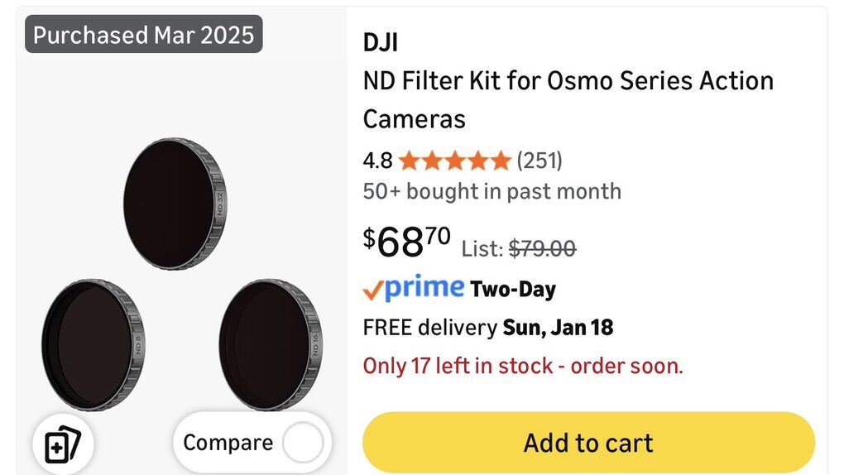Click the struck-through $79.00 list price
Image resolution: width=844 pixels, height=475 pixels.
pyautogui.click(x=542, y=248)
